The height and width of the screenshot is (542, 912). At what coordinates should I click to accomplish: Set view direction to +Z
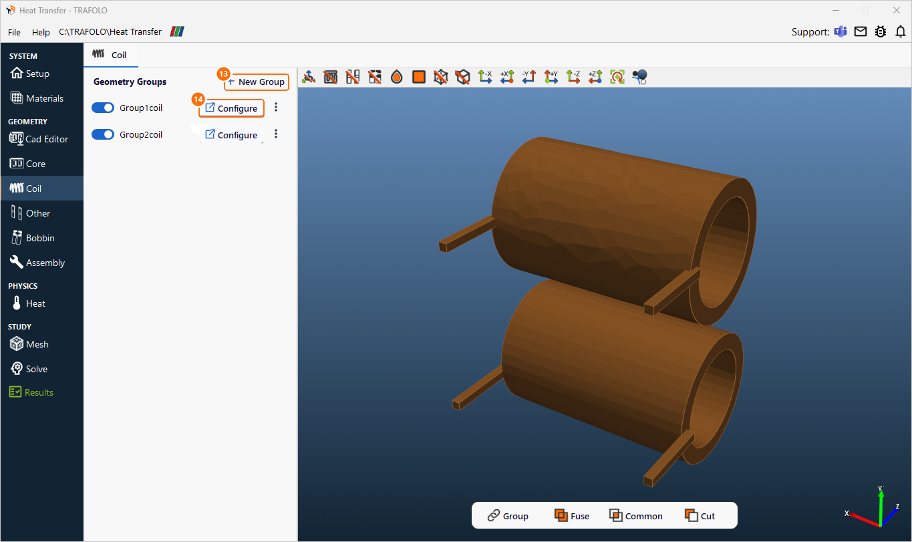[x=595, y=77]
